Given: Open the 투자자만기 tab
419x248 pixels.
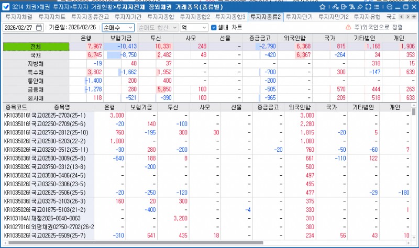Looking at the screenshot, I should pos(299,17).
